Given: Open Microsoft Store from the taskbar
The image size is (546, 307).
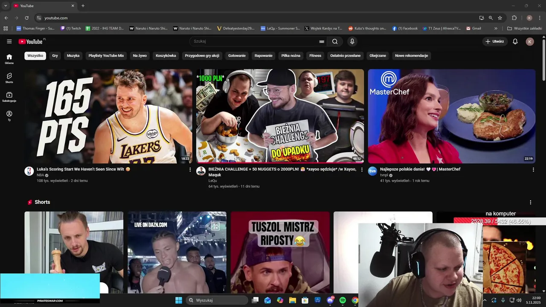Looking at the screenshot, I should 305,300.
